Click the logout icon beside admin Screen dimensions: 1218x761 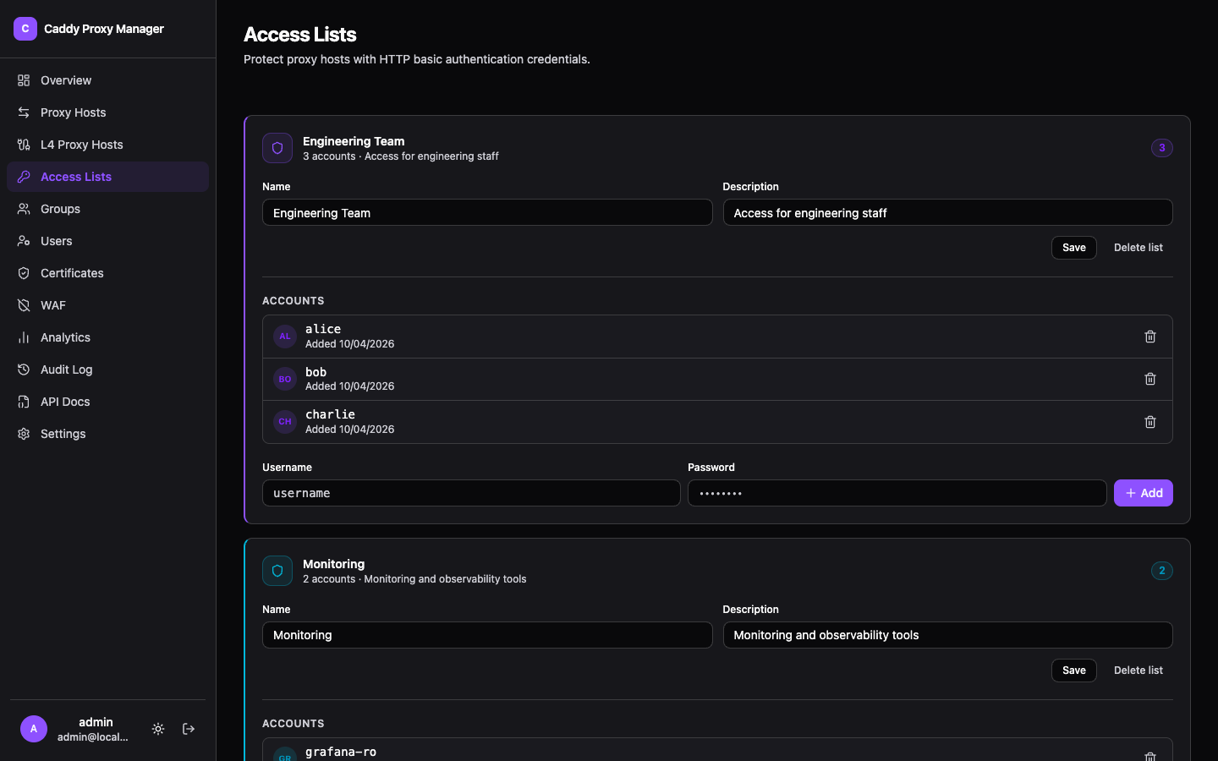point(189,729)
